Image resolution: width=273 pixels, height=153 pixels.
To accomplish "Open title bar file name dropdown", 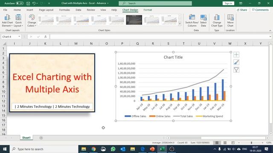I will click(108, 3).
